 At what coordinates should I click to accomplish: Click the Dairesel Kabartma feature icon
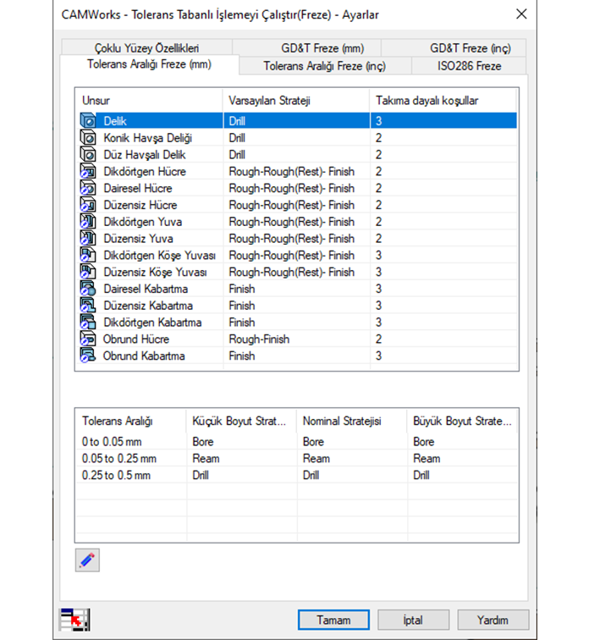88,289
